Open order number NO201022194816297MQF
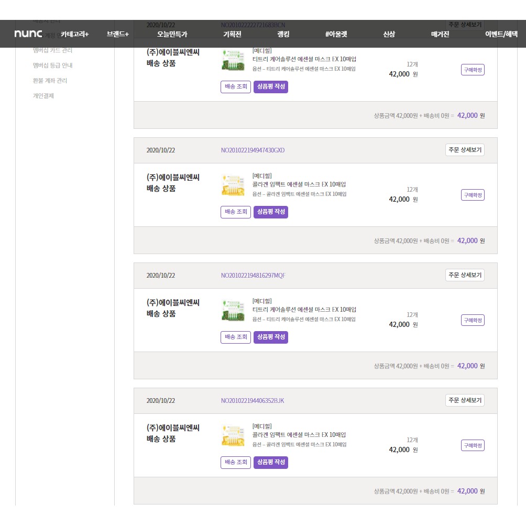Screen dimensions: 526x526 (x=253, y=276)
